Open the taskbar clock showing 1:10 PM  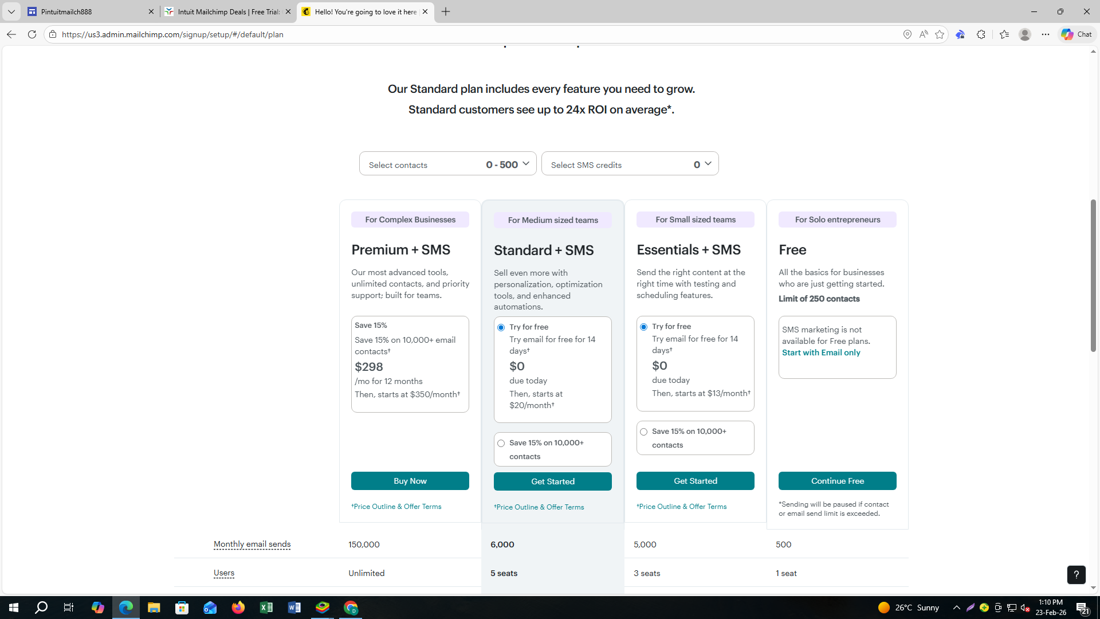coord(1051,608)
